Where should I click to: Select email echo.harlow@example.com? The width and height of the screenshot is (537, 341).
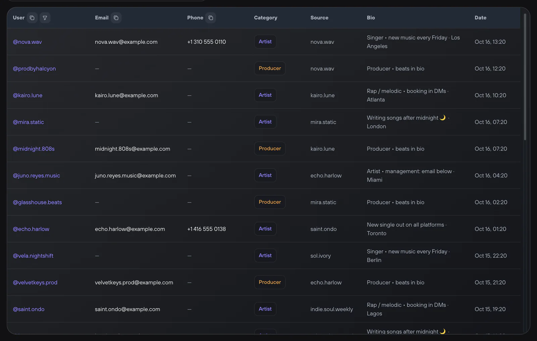[x=130, y=229]
